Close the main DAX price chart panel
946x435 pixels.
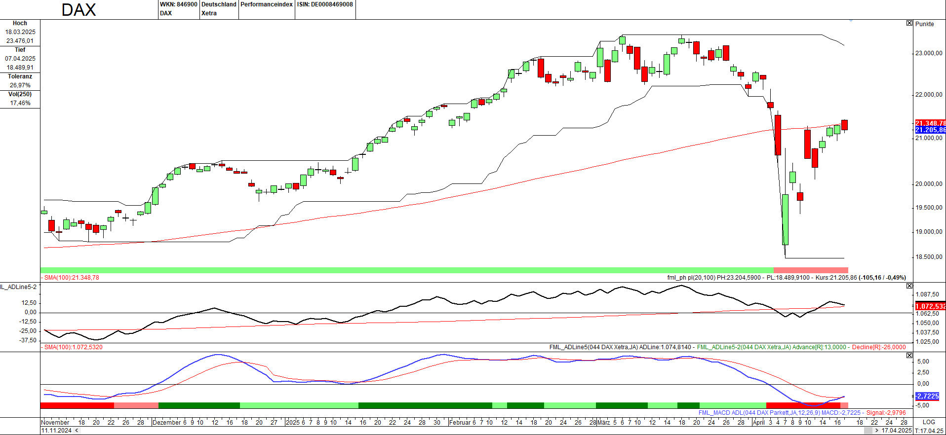click(909, 23)
